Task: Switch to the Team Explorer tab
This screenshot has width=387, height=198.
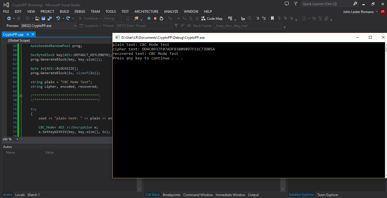Action: click(328, 195)
